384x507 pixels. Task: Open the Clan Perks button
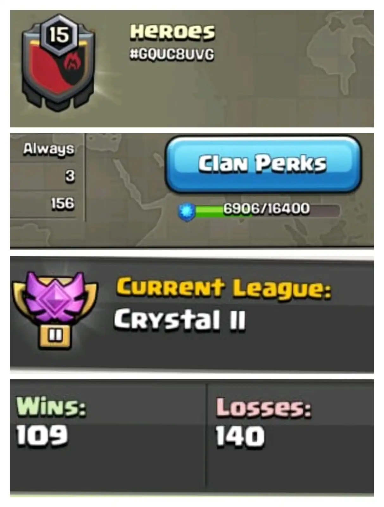coord(263,164)
